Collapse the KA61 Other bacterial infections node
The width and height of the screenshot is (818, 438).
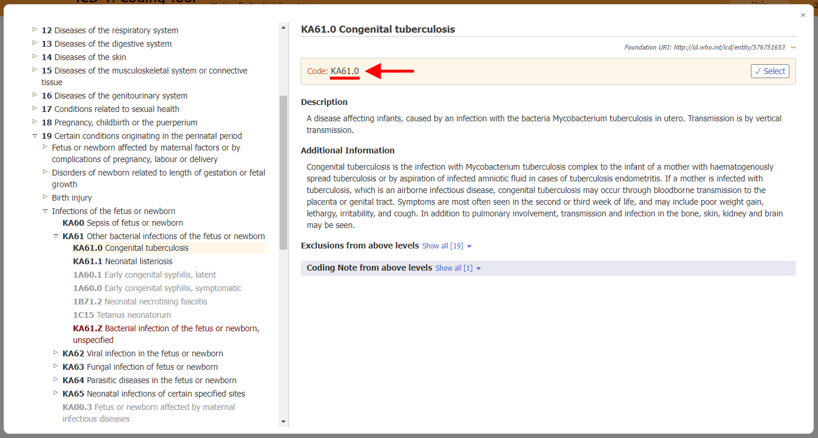point(55,236)
